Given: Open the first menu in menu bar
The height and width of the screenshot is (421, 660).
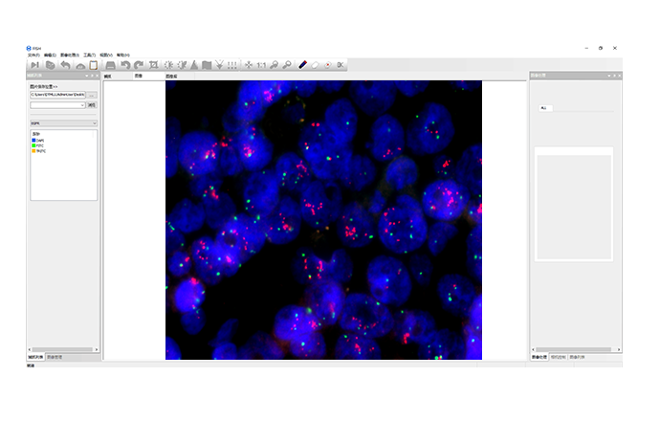Looking at the screenshot, I should point(33,55).
